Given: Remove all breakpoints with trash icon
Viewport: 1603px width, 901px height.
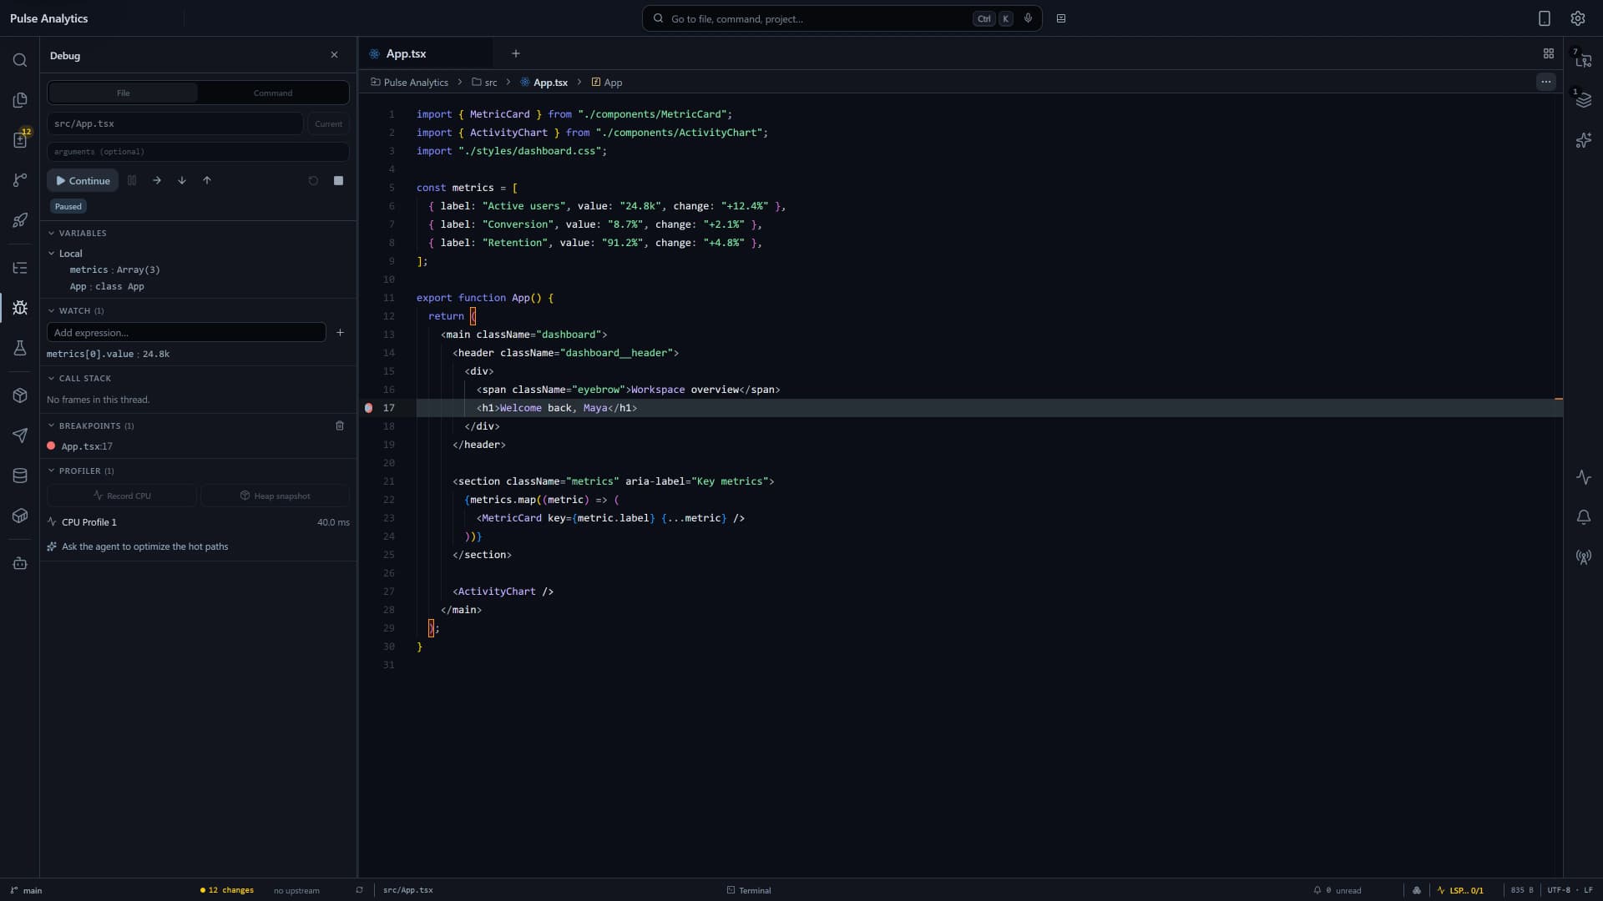Looking at the screenshot, I should click(340, 425).
